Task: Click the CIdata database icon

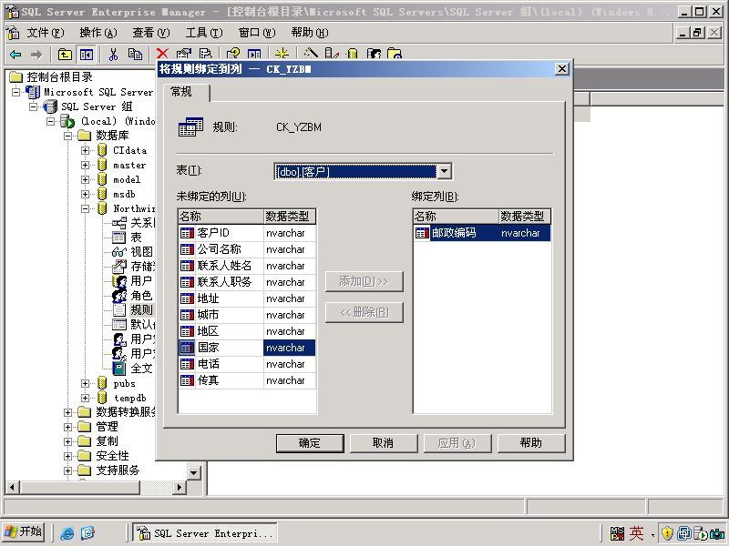Action: [x=102, y=150]
